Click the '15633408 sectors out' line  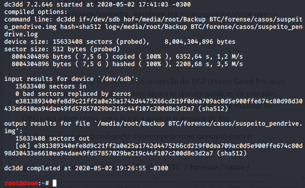coord(50,138)
